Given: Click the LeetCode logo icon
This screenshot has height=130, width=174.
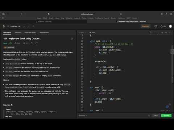Looking at the screenshot, I should coord(4,26).
